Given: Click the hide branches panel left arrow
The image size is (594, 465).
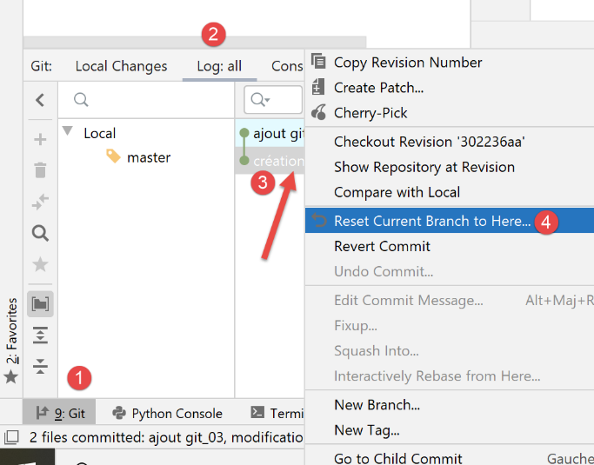Looking at the screenshot, I should 40,100.
